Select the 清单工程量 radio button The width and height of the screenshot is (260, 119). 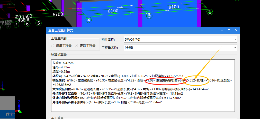[x=53, y=45]
